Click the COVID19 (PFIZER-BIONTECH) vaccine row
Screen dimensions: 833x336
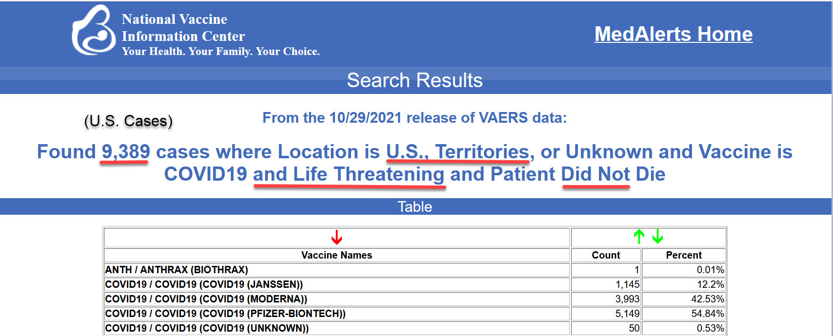pyautogui.click(x=415, y=314)
